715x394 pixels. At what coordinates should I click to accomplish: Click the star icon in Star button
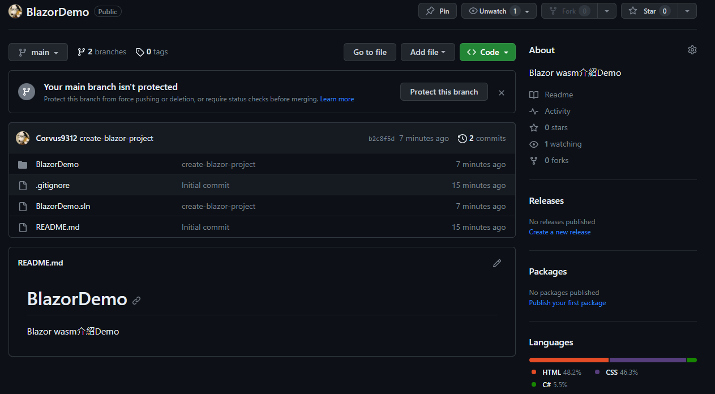click(633, 11)
